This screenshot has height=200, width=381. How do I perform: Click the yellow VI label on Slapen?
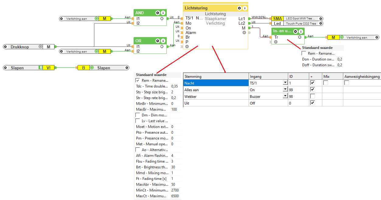tap(48, 68)
